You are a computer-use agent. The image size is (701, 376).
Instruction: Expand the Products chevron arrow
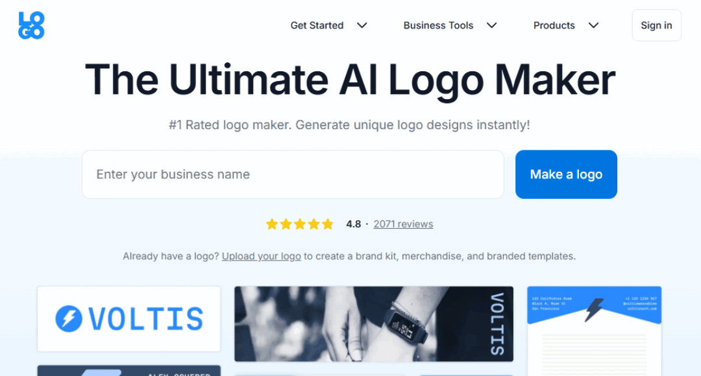593,25
